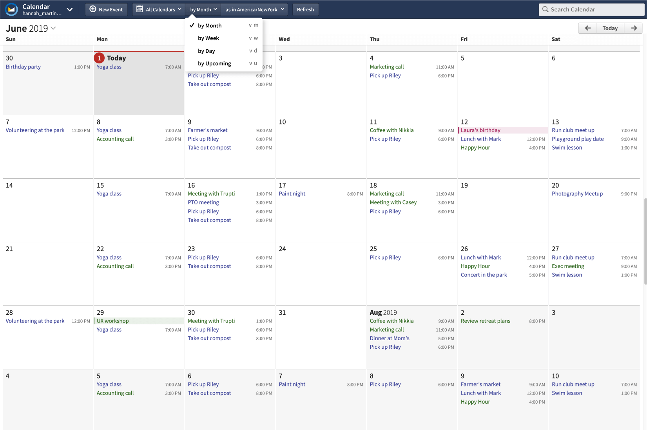
Task: Click the red Today date badge
Action: [99, 58]
